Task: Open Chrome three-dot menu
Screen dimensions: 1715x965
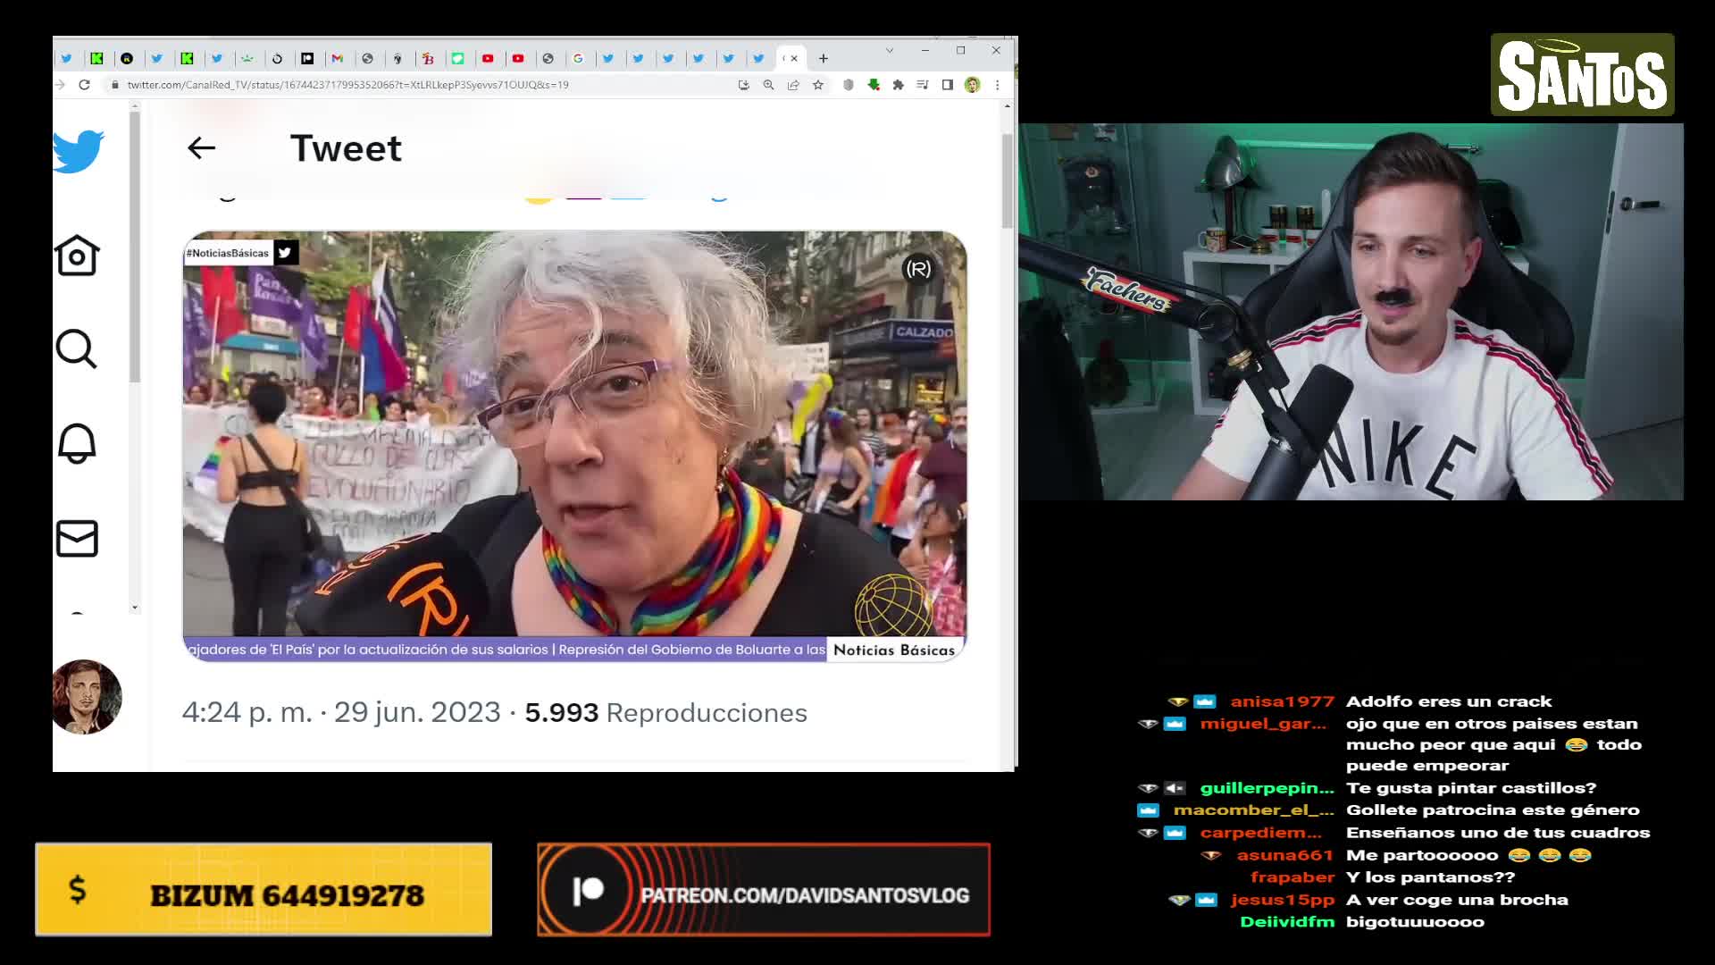Action: tap(998, 85)
